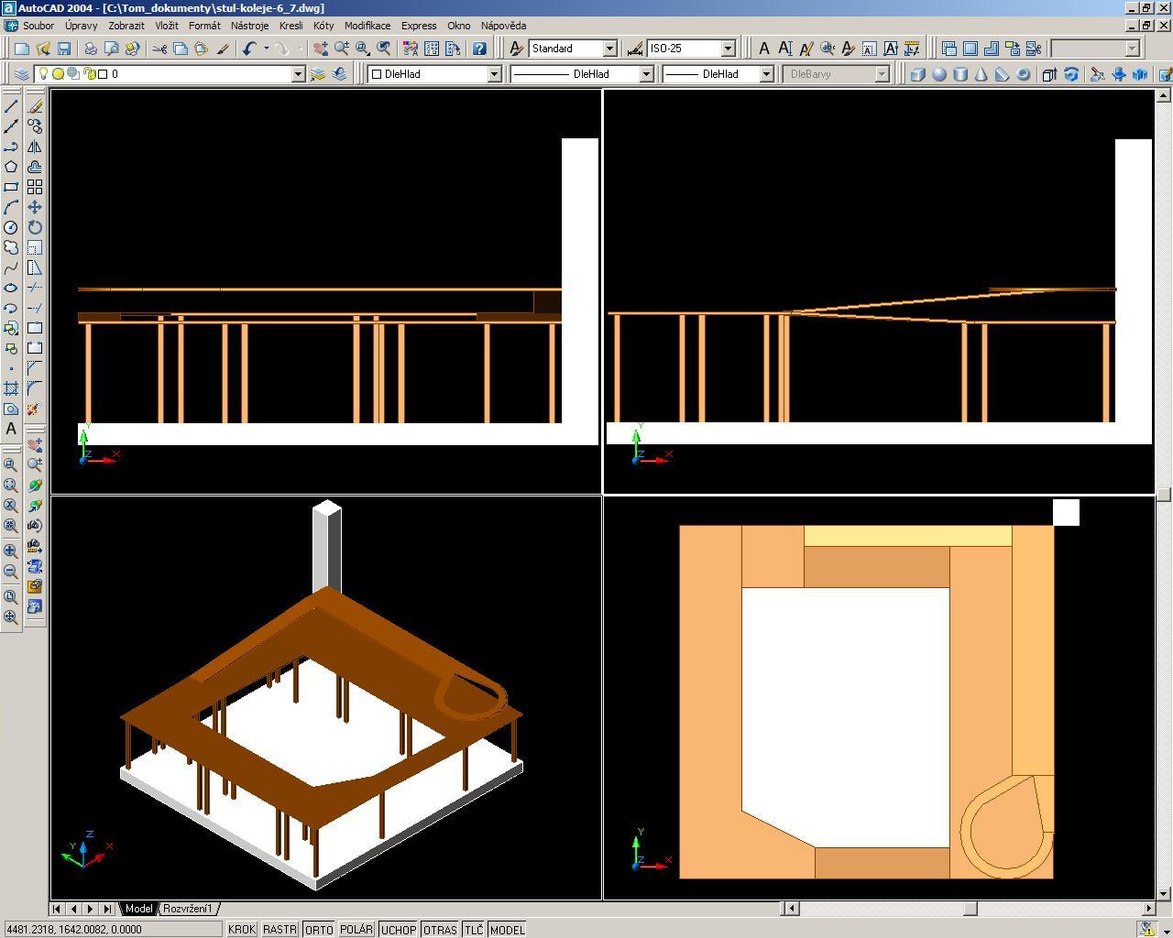Select the Line draw tool
This screenshot has height=938, width=1173.
click(x=11, y=106)
